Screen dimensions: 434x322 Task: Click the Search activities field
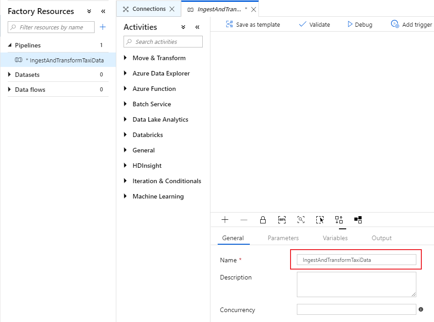163,42
